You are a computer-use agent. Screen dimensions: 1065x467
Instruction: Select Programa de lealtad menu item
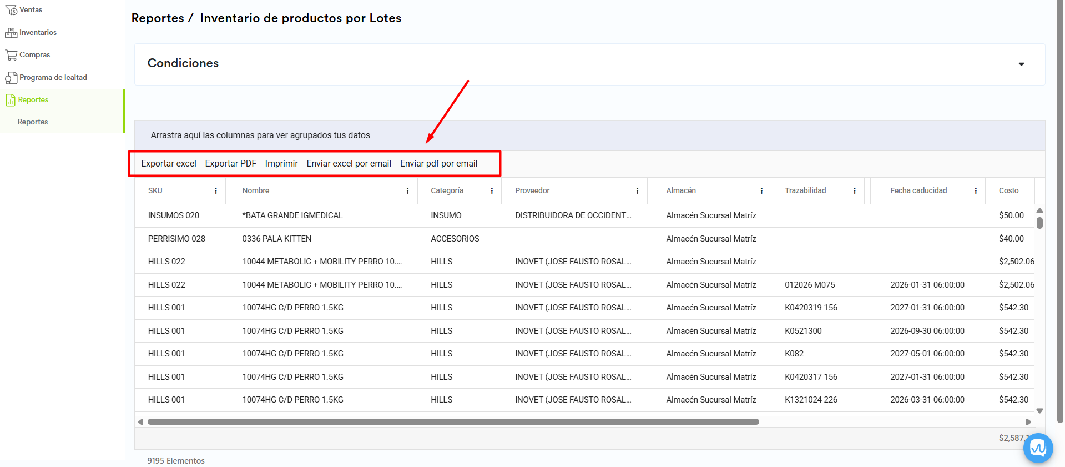click(53, 77)
